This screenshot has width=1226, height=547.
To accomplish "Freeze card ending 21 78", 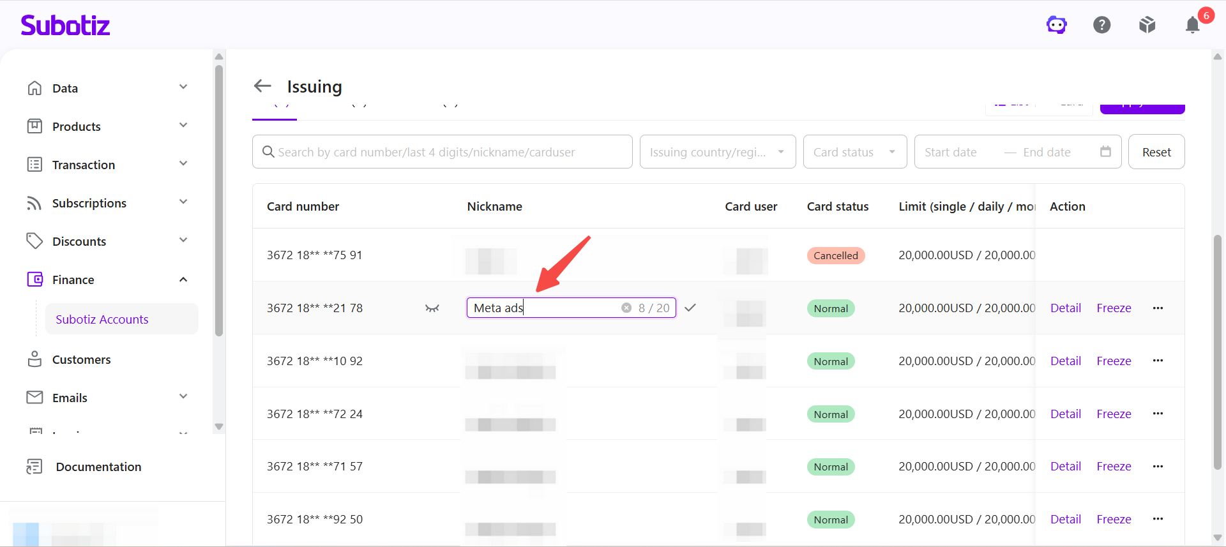I will [x=1114, y=308].
